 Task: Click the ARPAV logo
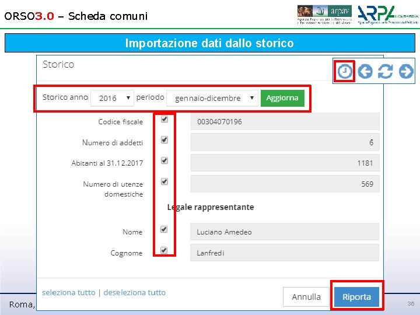click(x=324, y=15)
